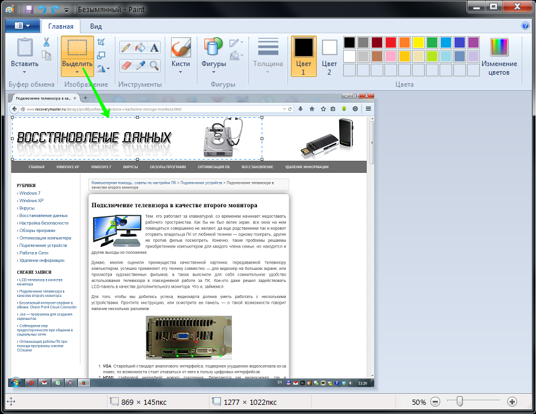Pick the lavender color swatch

[473, 56]
